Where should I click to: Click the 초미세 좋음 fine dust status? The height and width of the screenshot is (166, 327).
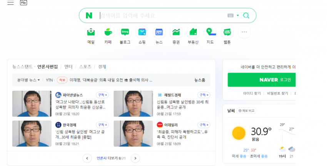pos(259,156)
